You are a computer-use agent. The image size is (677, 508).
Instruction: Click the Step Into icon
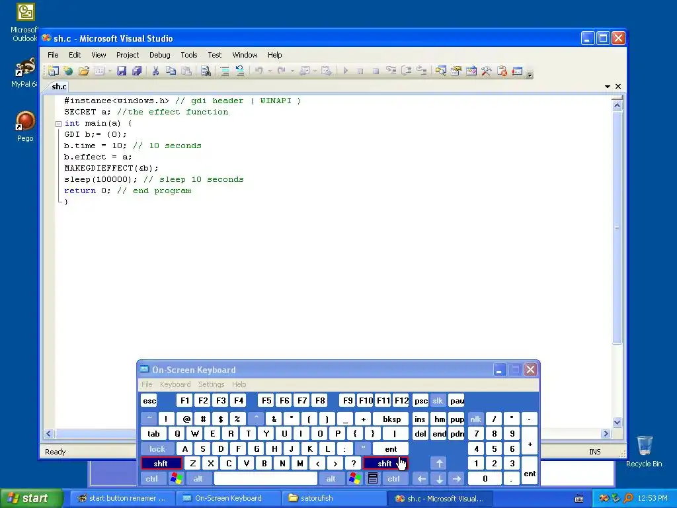tap(391, 70)
